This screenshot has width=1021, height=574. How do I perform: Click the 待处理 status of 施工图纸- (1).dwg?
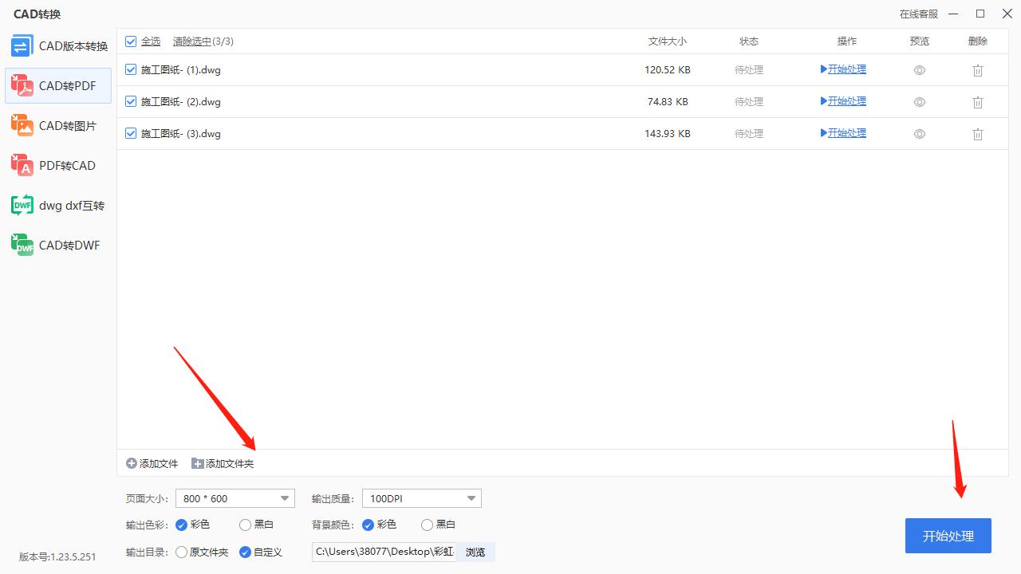749,70
